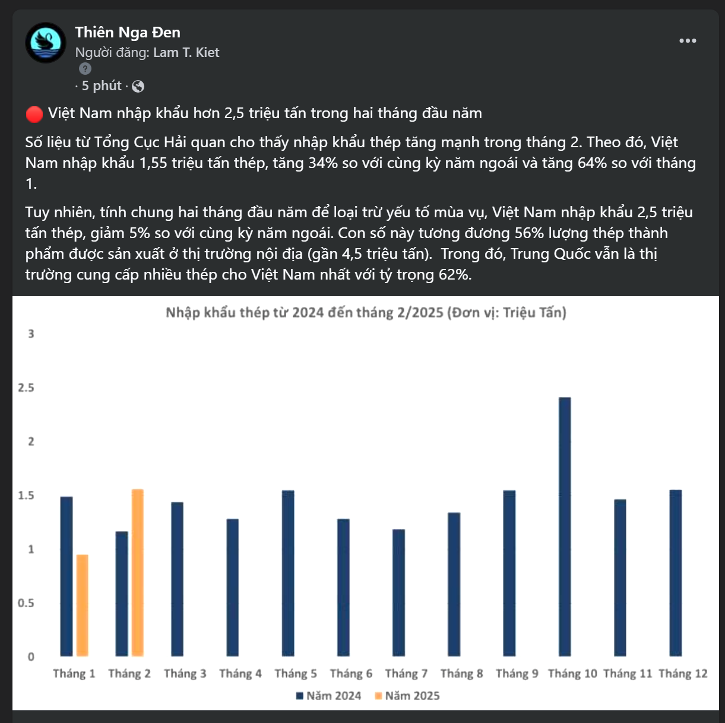This screenshot has width=725, height=723.
Task: Click the orange Tháng 1 bar for 2025
Action: (x=82, y=605)
